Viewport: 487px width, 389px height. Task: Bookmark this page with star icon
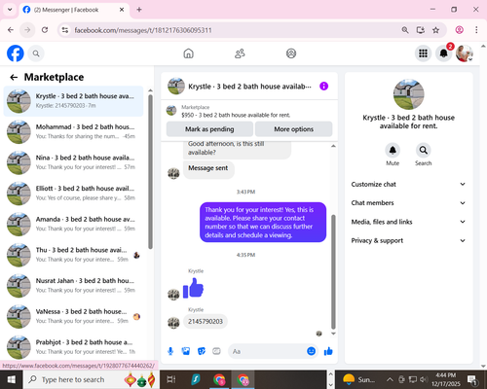(435, 30)
